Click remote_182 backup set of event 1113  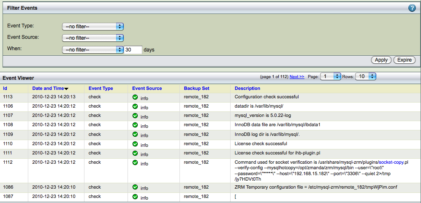(x=196, y=97)
